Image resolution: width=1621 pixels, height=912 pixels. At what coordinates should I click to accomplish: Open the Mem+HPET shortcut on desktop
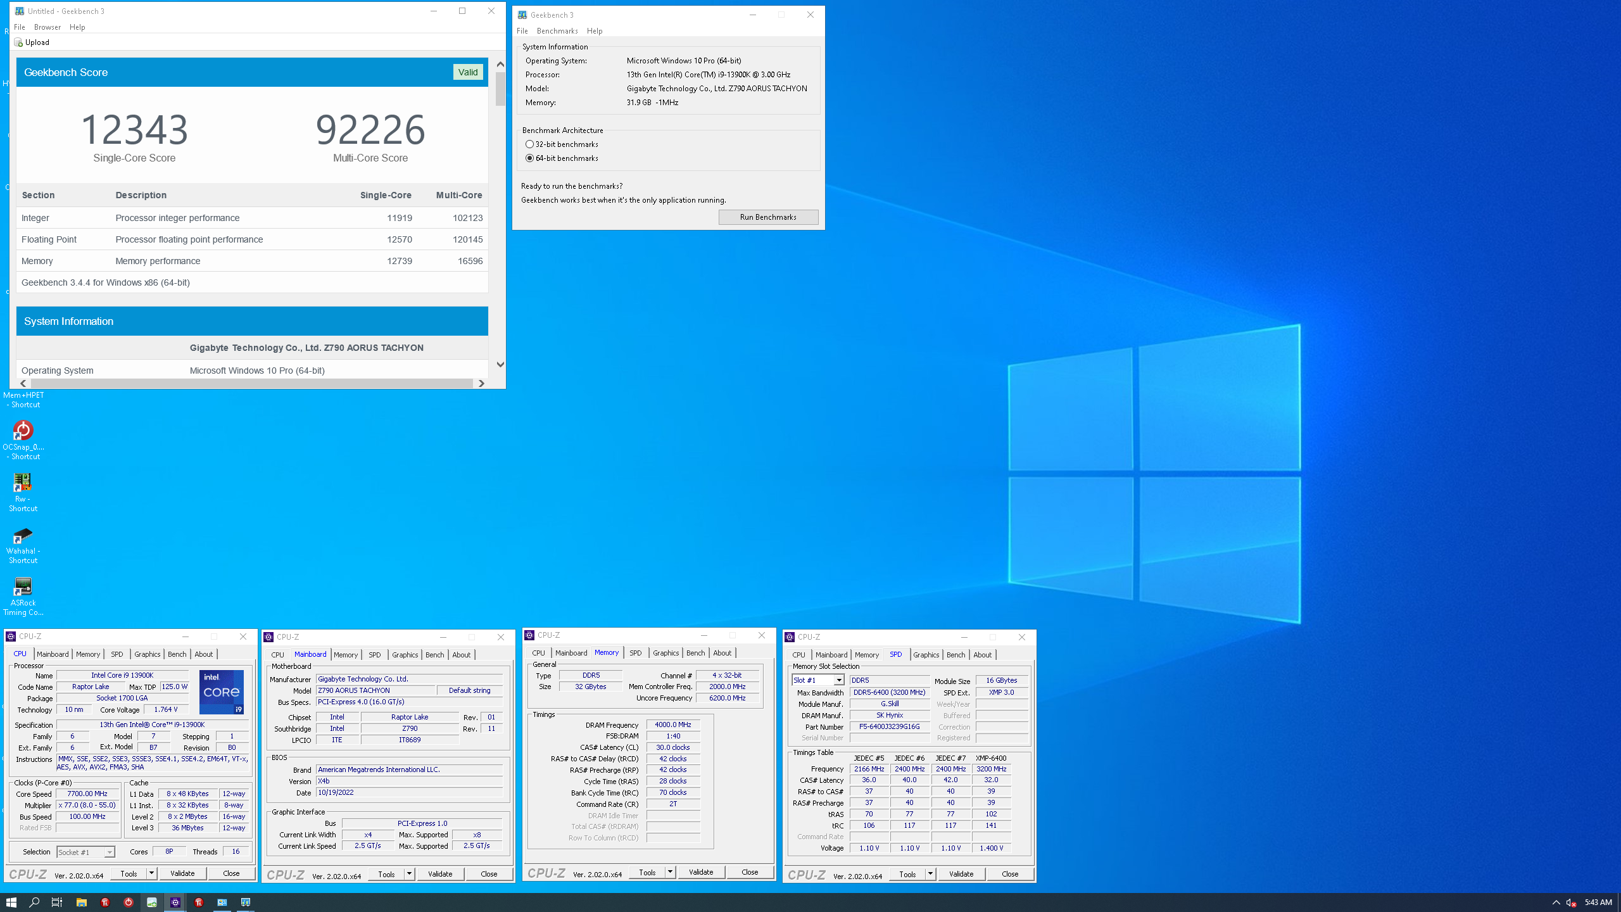(23, 400)
